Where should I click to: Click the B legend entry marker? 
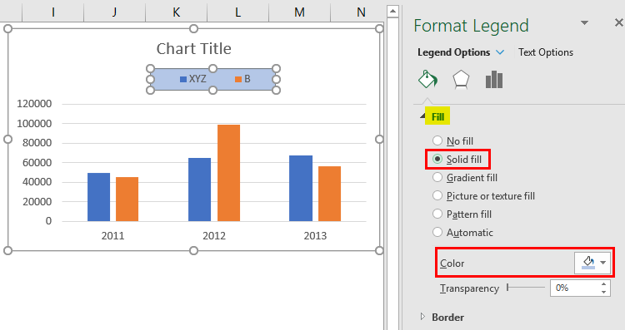[x=238, y=79]
